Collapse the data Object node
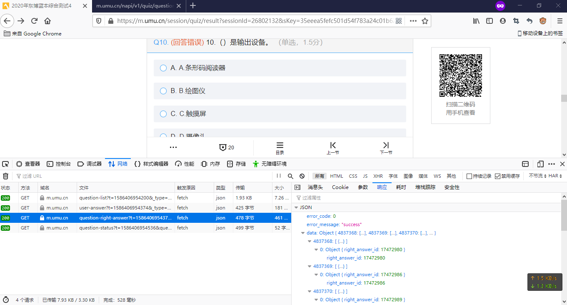The height and width of the screenshot is (305, 567). click(x=303, y=233)
